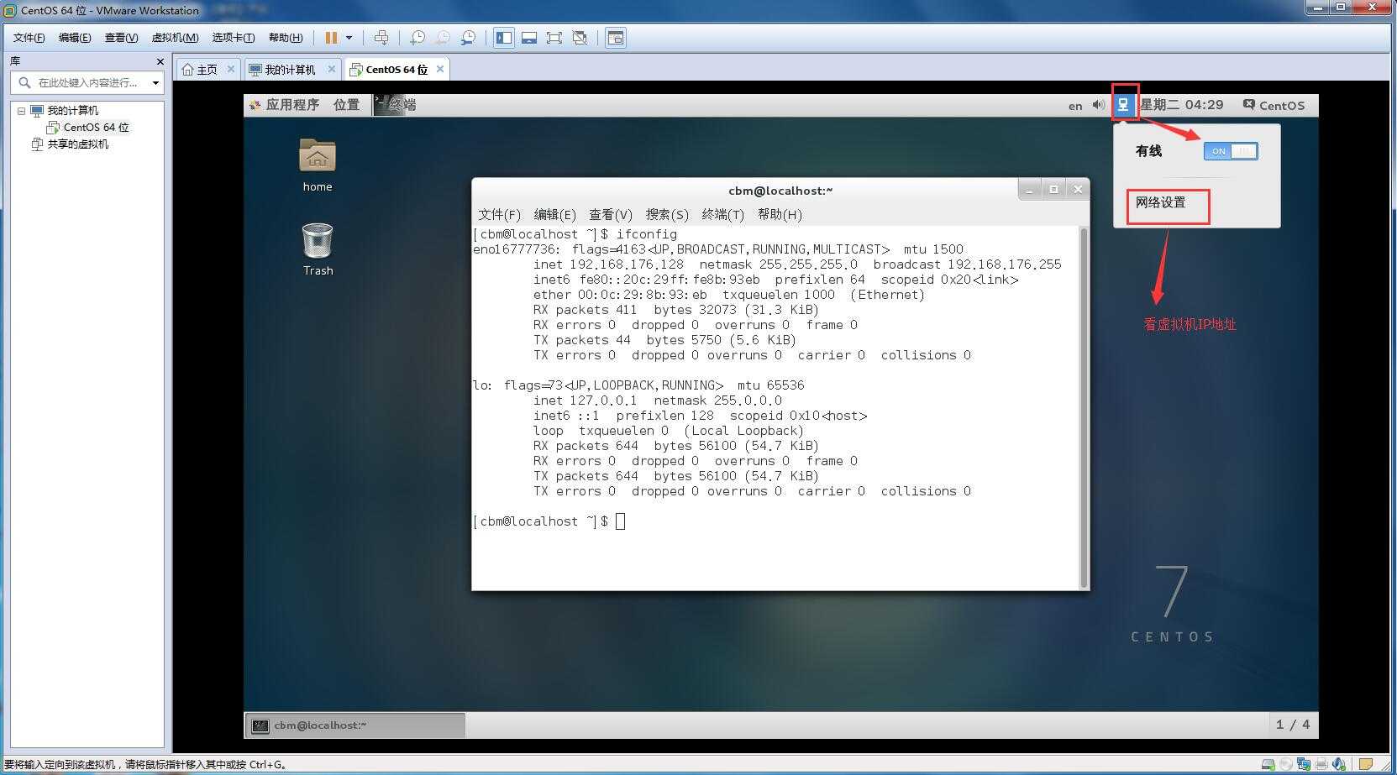The image size is (1397, 775).
Task: Open terminal 搜索(S) menu
Action: coord(667,215)
